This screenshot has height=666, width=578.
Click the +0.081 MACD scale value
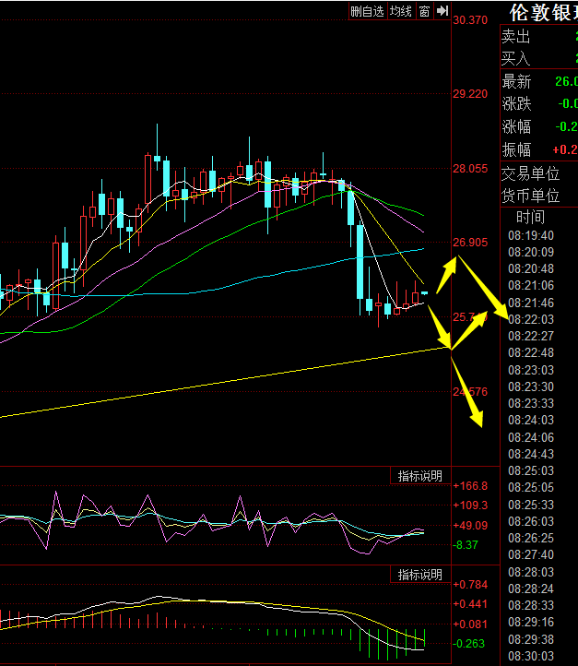471,624
